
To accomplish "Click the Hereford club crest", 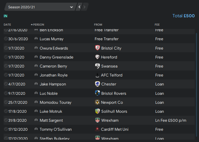I will point(97,57).
